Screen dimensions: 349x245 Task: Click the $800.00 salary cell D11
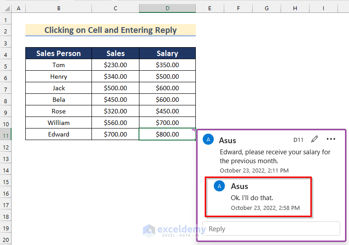tap(167, 134)
